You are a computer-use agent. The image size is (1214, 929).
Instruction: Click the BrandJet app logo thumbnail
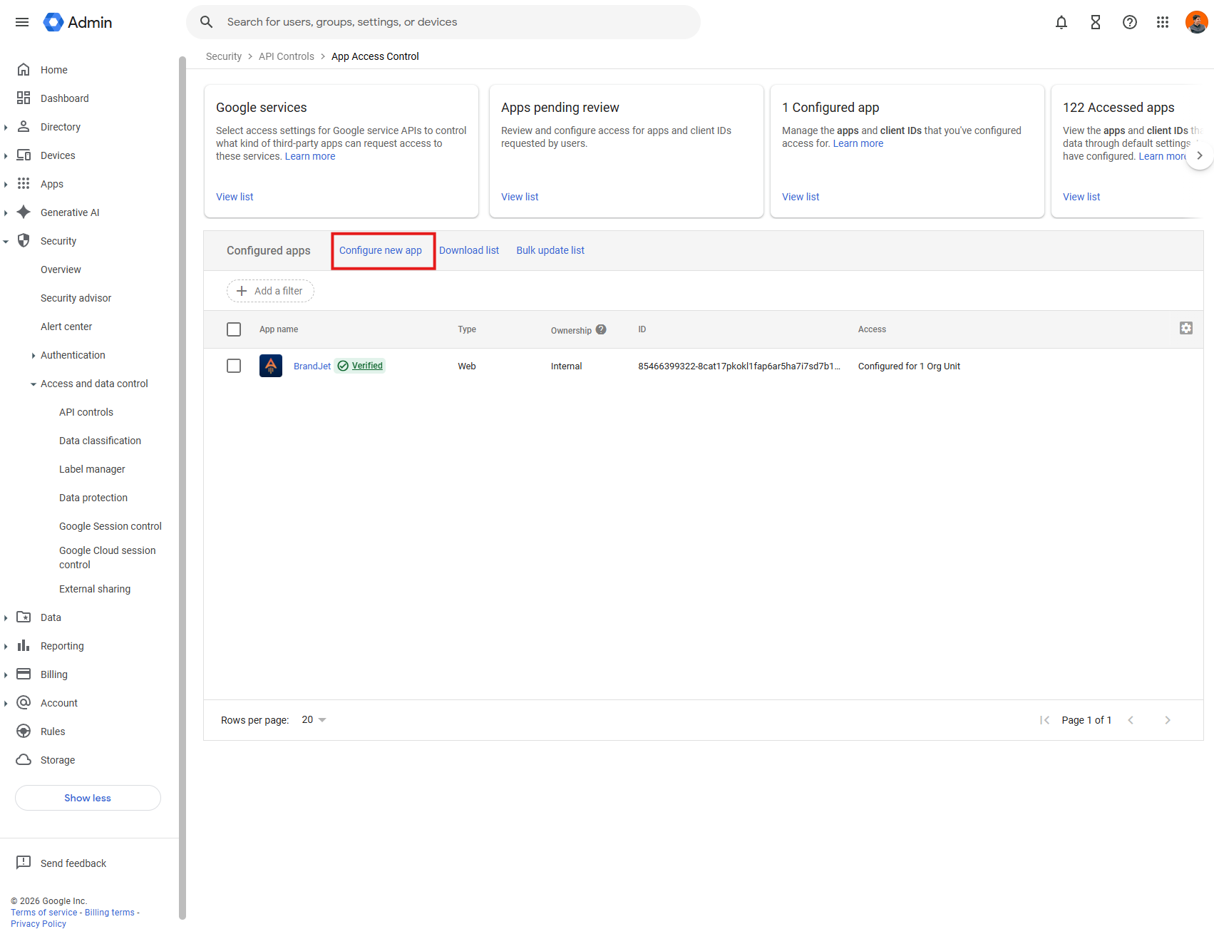click(x=271, y=366)
